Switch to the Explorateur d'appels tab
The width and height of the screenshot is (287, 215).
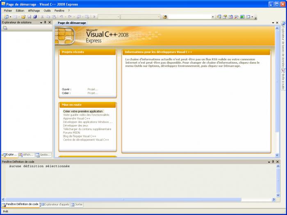pyautogui.click(x=55, y=205)
